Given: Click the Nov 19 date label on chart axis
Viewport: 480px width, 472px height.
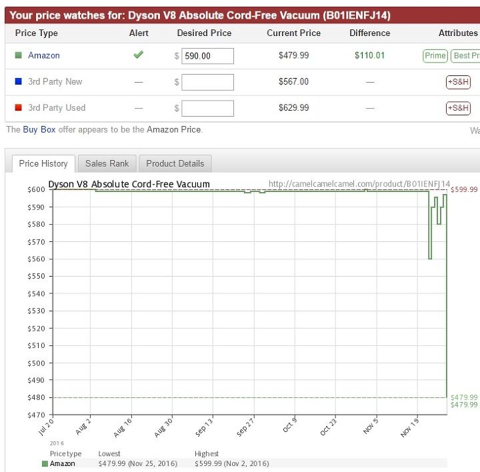Looking at the screenshot, I should point(409,427).
